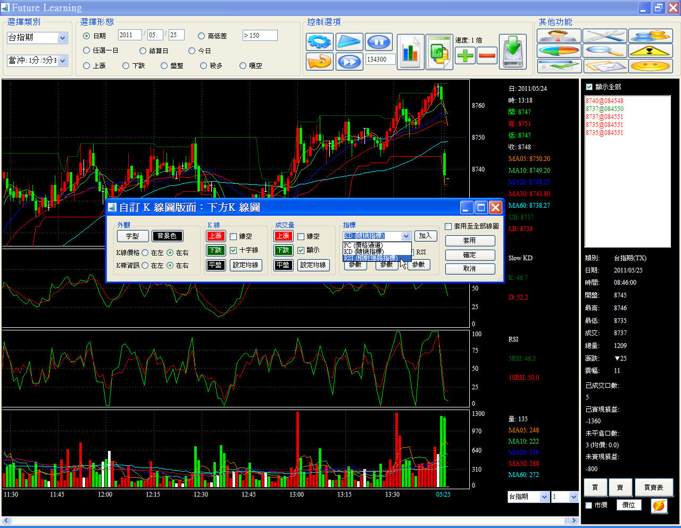Click the green chart copy icon
This screenshot has height=528, width=681.
pos(439,52)
